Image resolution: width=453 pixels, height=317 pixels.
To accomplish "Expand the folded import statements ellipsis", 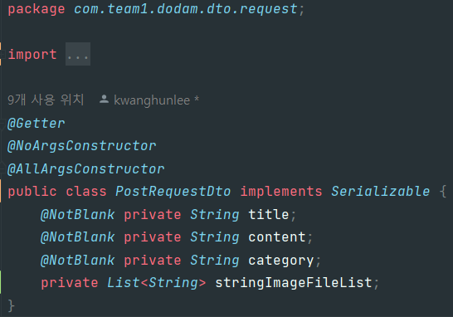I will (78, 54).
